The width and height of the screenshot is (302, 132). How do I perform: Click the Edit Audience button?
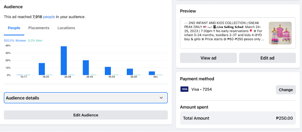(86, 115)
